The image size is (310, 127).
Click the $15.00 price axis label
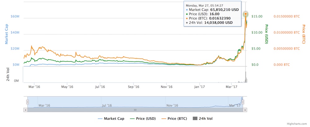tap(257, 16)
